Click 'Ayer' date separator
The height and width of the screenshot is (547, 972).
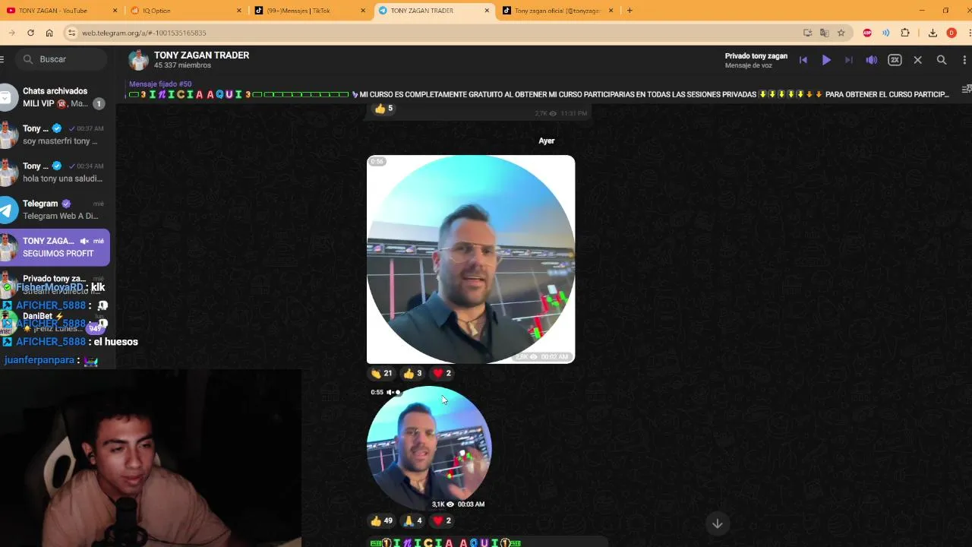coord(547,141)
